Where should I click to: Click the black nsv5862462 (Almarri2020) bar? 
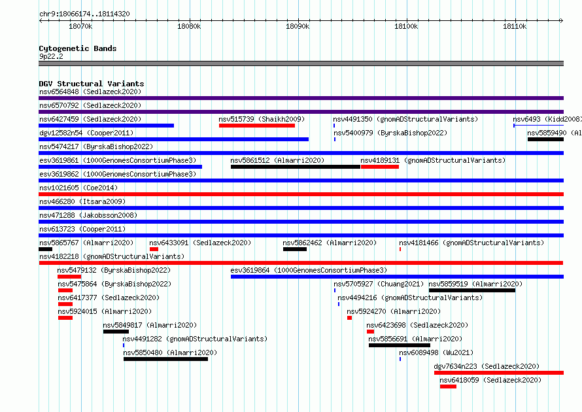[x=295, y=249]
